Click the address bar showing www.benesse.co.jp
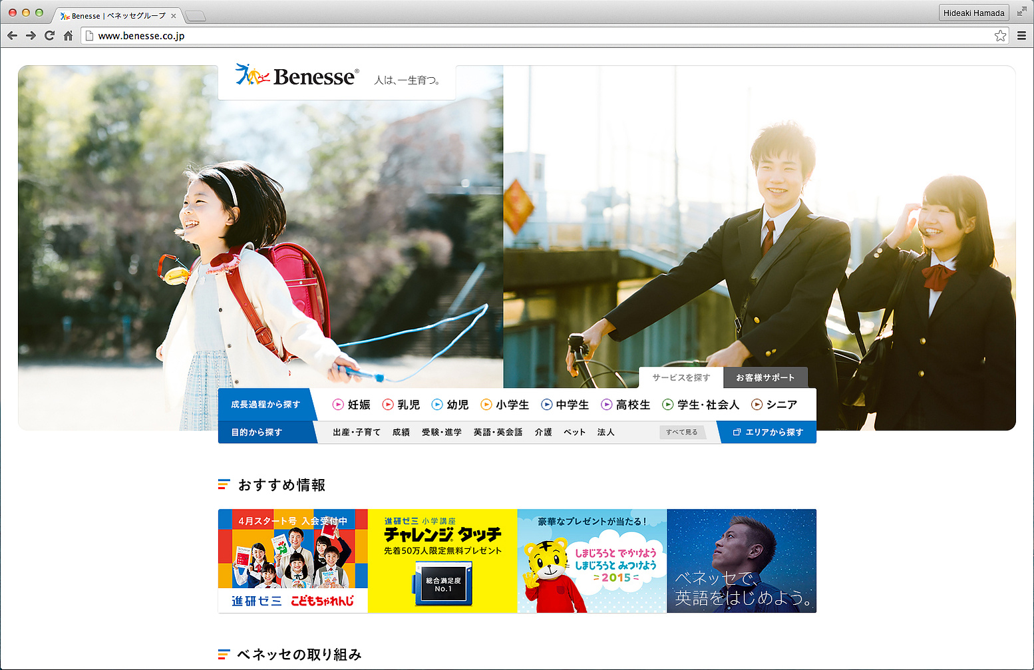 coord(544,36)
